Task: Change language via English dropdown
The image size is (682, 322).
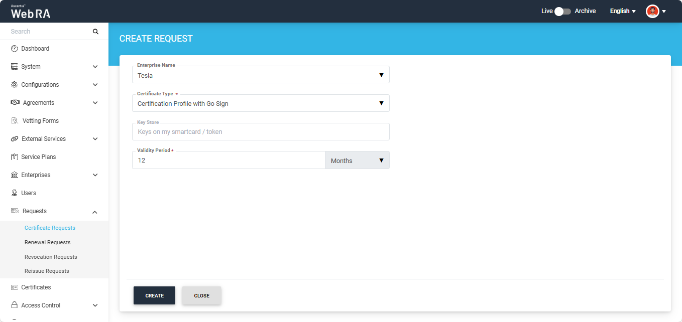Action: pos(622,11)
